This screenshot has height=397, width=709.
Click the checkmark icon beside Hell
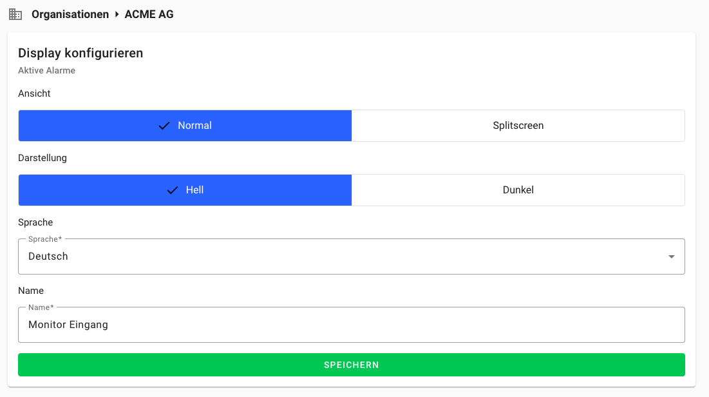click(173, 190)
